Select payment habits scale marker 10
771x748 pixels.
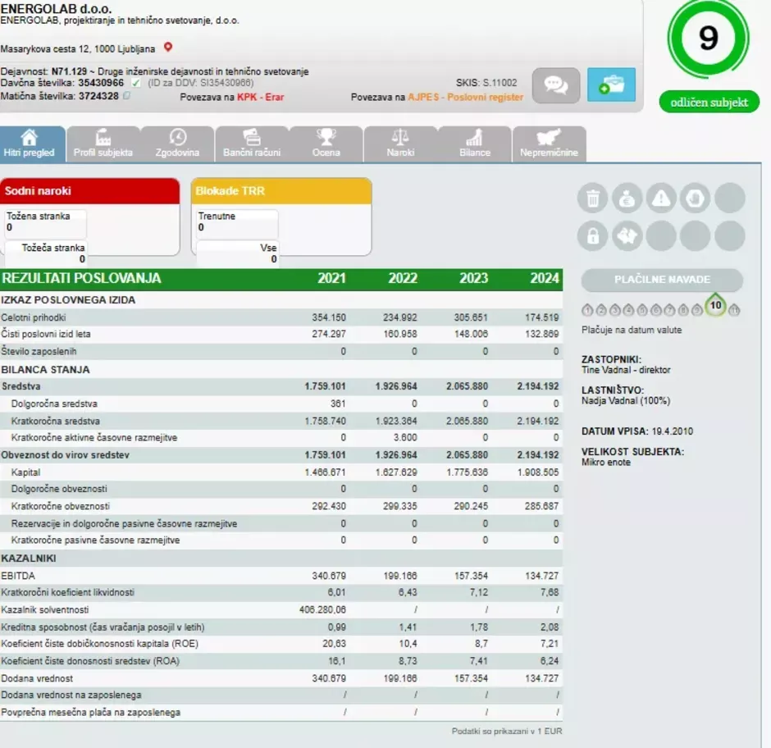click(x=715, y=306)
